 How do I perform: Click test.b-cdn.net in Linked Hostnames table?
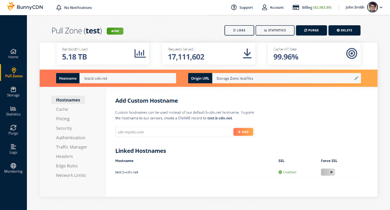pyautogui.click(x=127, y=172)
